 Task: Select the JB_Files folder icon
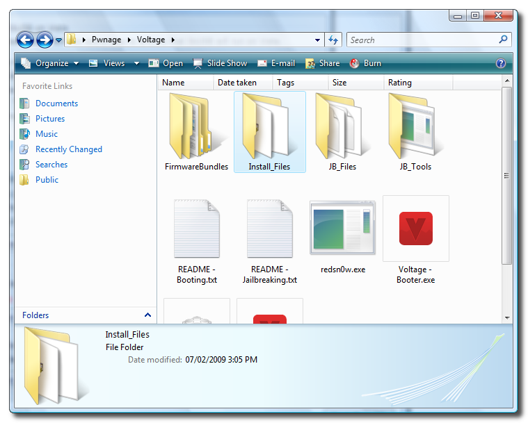click(x=342, y=127)
